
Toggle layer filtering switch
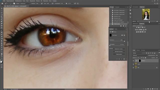click(x=159, y=53)
